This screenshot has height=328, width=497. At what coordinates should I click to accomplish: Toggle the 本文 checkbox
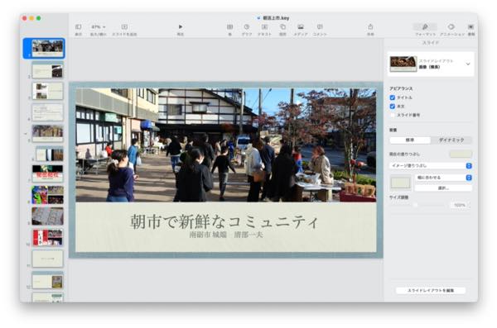click(393, 107)
